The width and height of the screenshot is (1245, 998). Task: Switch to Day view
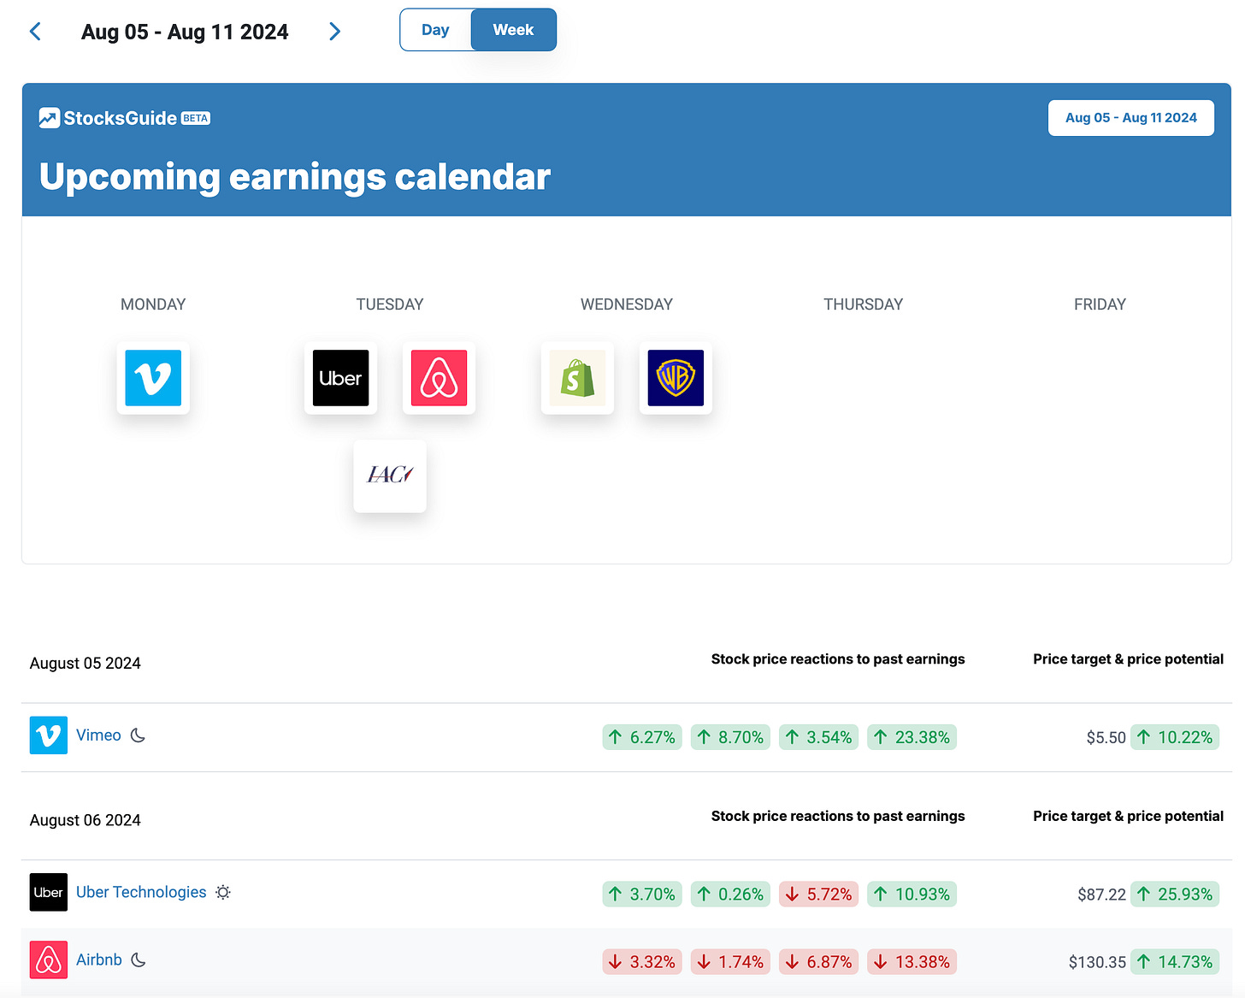coord(435,30)
